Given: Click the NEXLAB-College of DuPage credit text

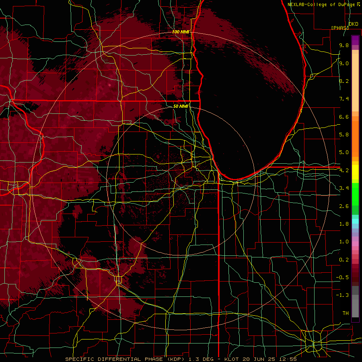Looking at the screenshot, I should click(x=324, y=4).
